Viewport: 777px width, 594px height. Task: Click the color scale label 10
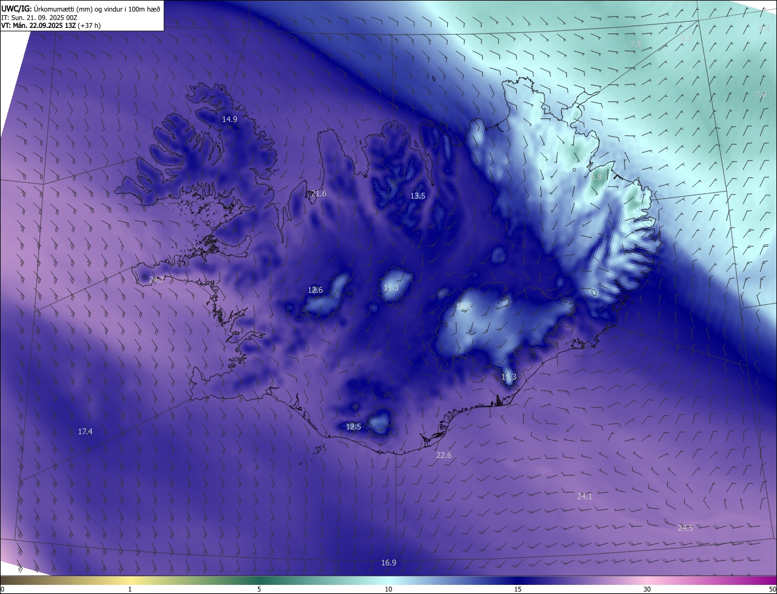coord(388,590)
